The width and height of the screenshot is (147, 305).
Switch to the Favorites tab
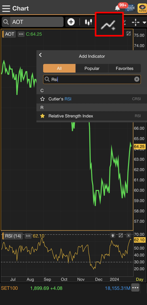pos(125,68)
